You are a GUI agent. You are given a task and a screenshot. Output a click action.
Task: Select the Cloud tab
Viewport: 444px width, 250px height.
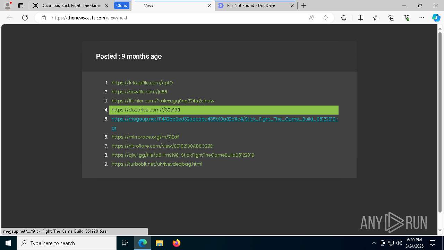pos(122,6)
